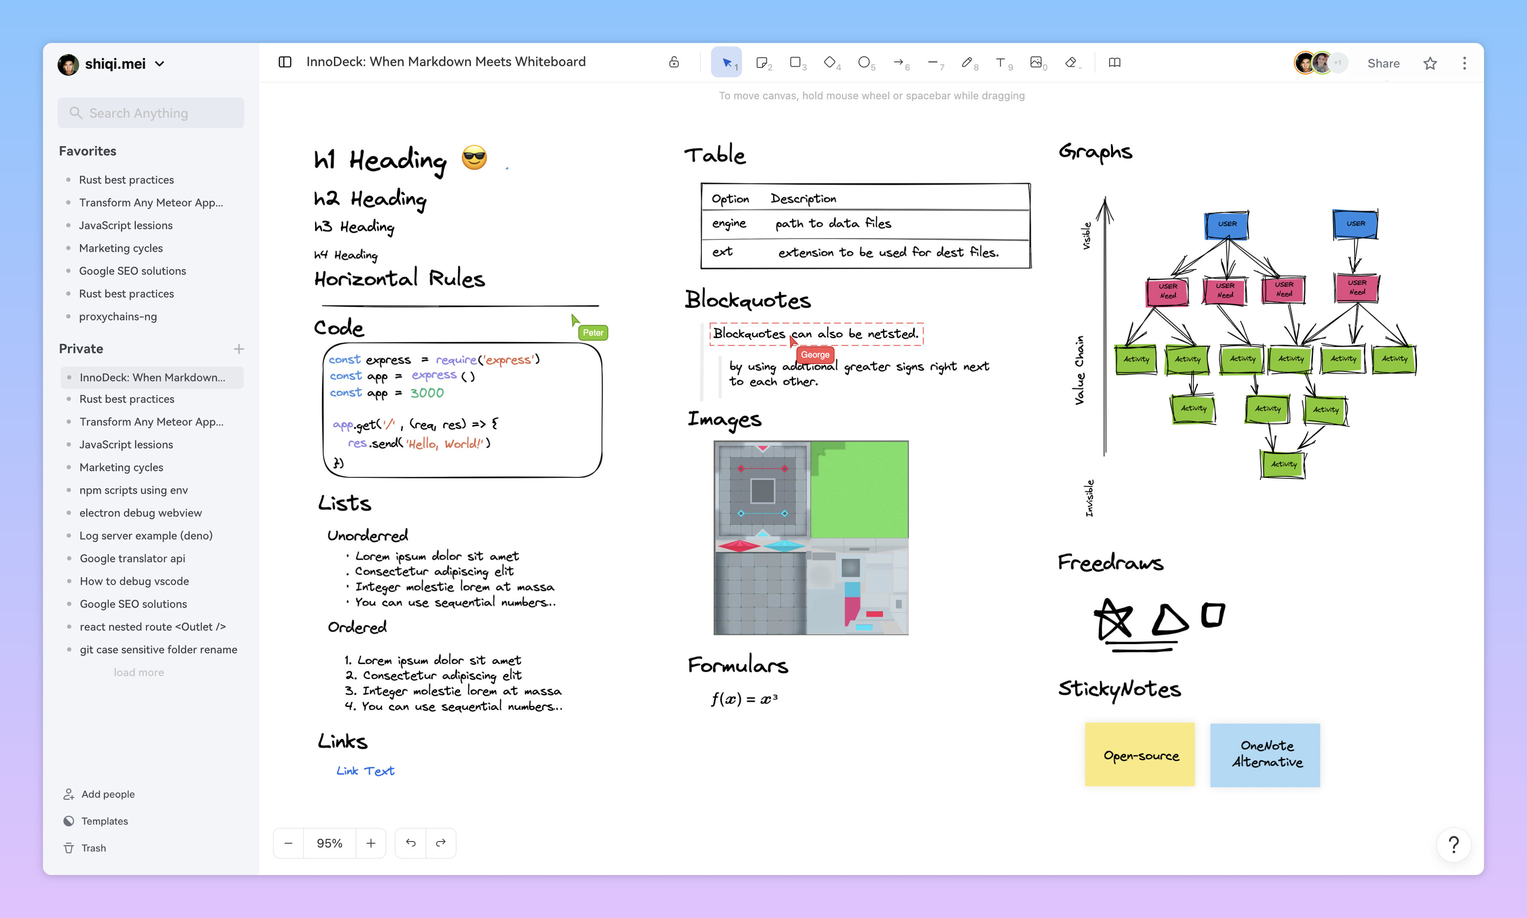Click the Share button
The height and width of the screenshot is (918, 1527).
(x=1383, y=63)
